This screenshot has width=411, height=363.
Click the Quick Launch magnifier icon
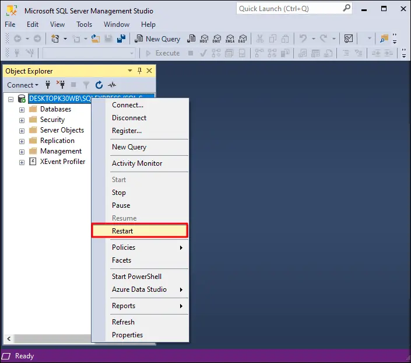(x=346, y=8)
